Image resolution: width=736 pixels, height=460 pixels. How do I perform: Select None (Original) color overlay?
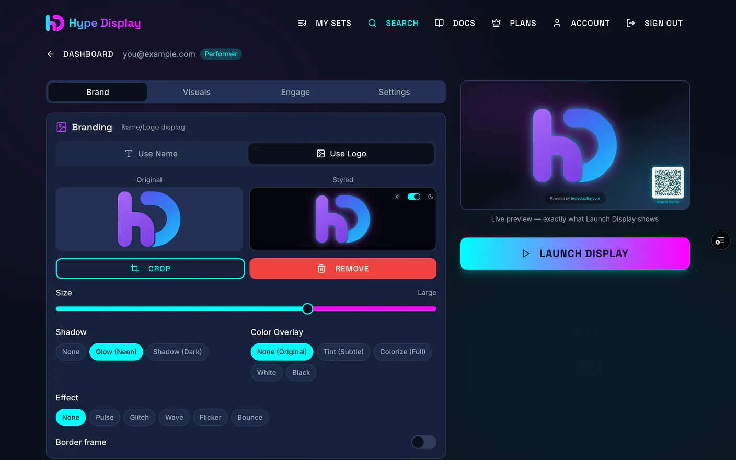coord(282,352)
